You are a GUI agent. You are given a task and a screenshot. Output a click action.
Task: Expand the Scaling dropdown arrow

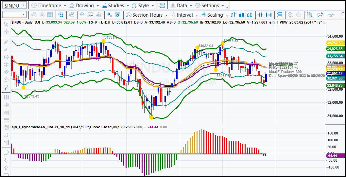pos(227,15)
